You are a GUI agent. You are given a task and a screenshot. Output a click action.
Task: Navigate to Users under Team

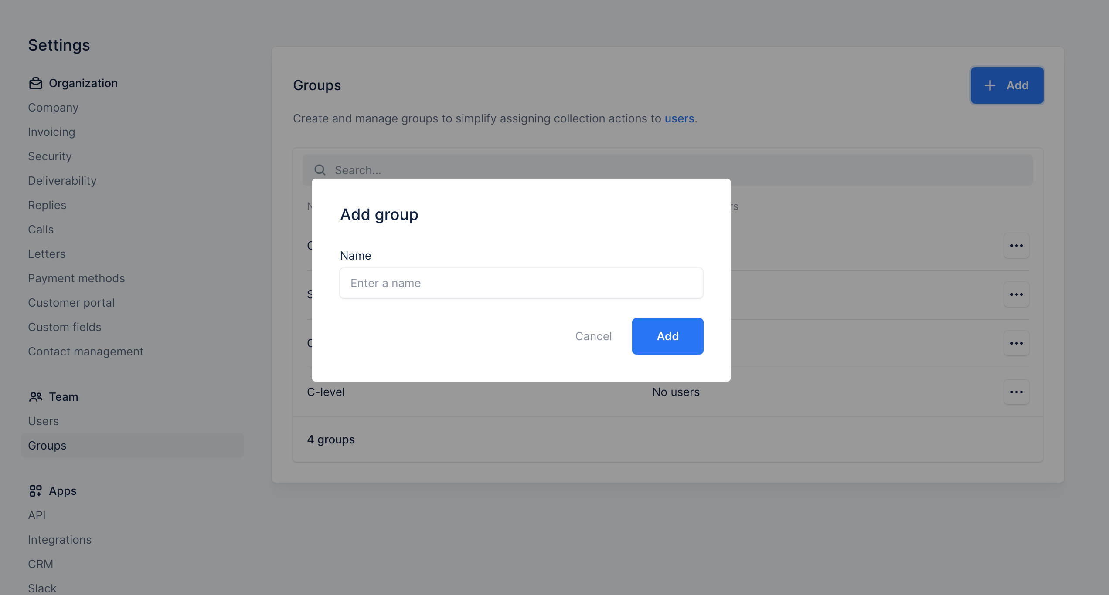tap(43, 421)
